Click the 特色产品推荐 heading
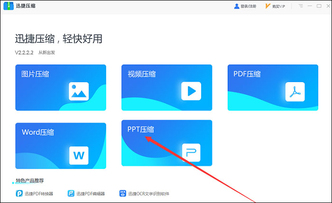Viewport: 332px width, 203px height. [29, 181]
